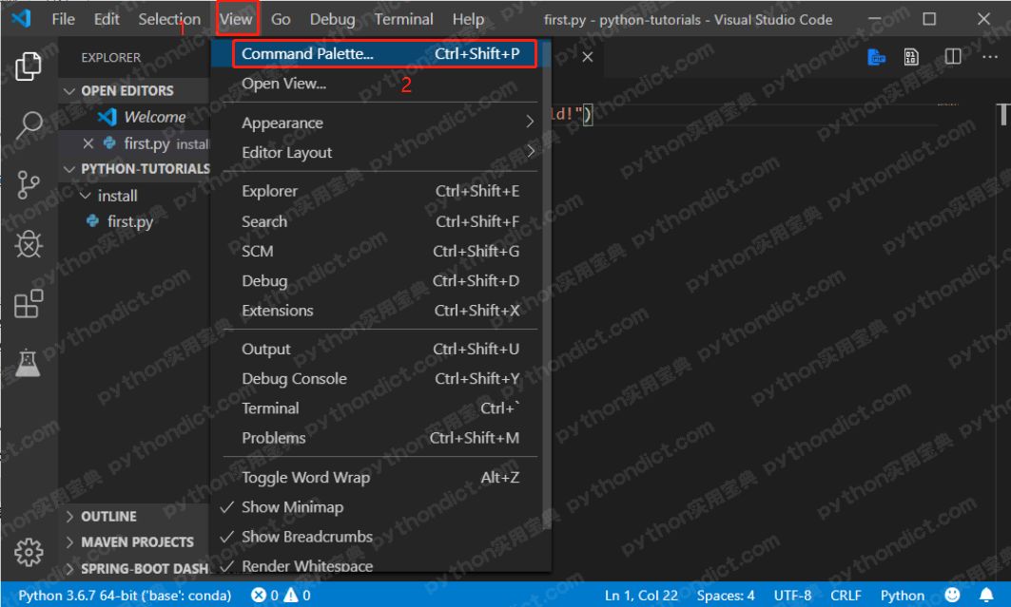Screen dimensions: 1011x607
Task: Expand the SPRING-BOOT DASH section
Action: pyautogui.click(x=133, y=568)
